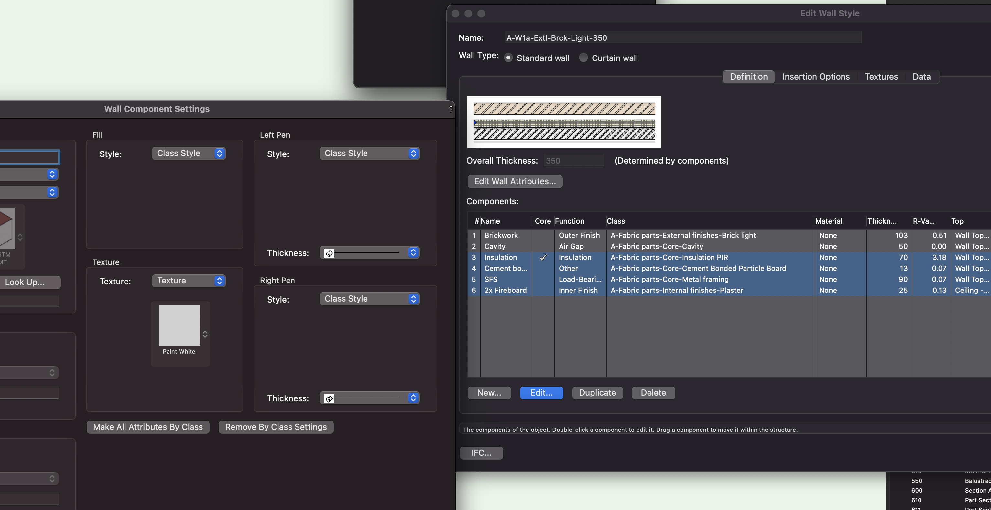
Task: Open the Right Pen Style dropdown
Action: (x=369, y=299)
